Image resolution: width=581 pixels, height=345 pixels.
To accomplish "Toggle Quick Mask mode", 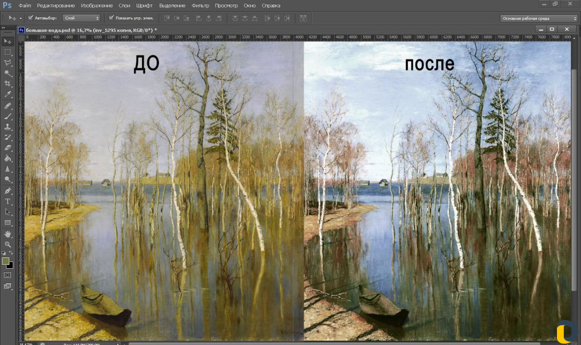I will [x=8, y=275].
